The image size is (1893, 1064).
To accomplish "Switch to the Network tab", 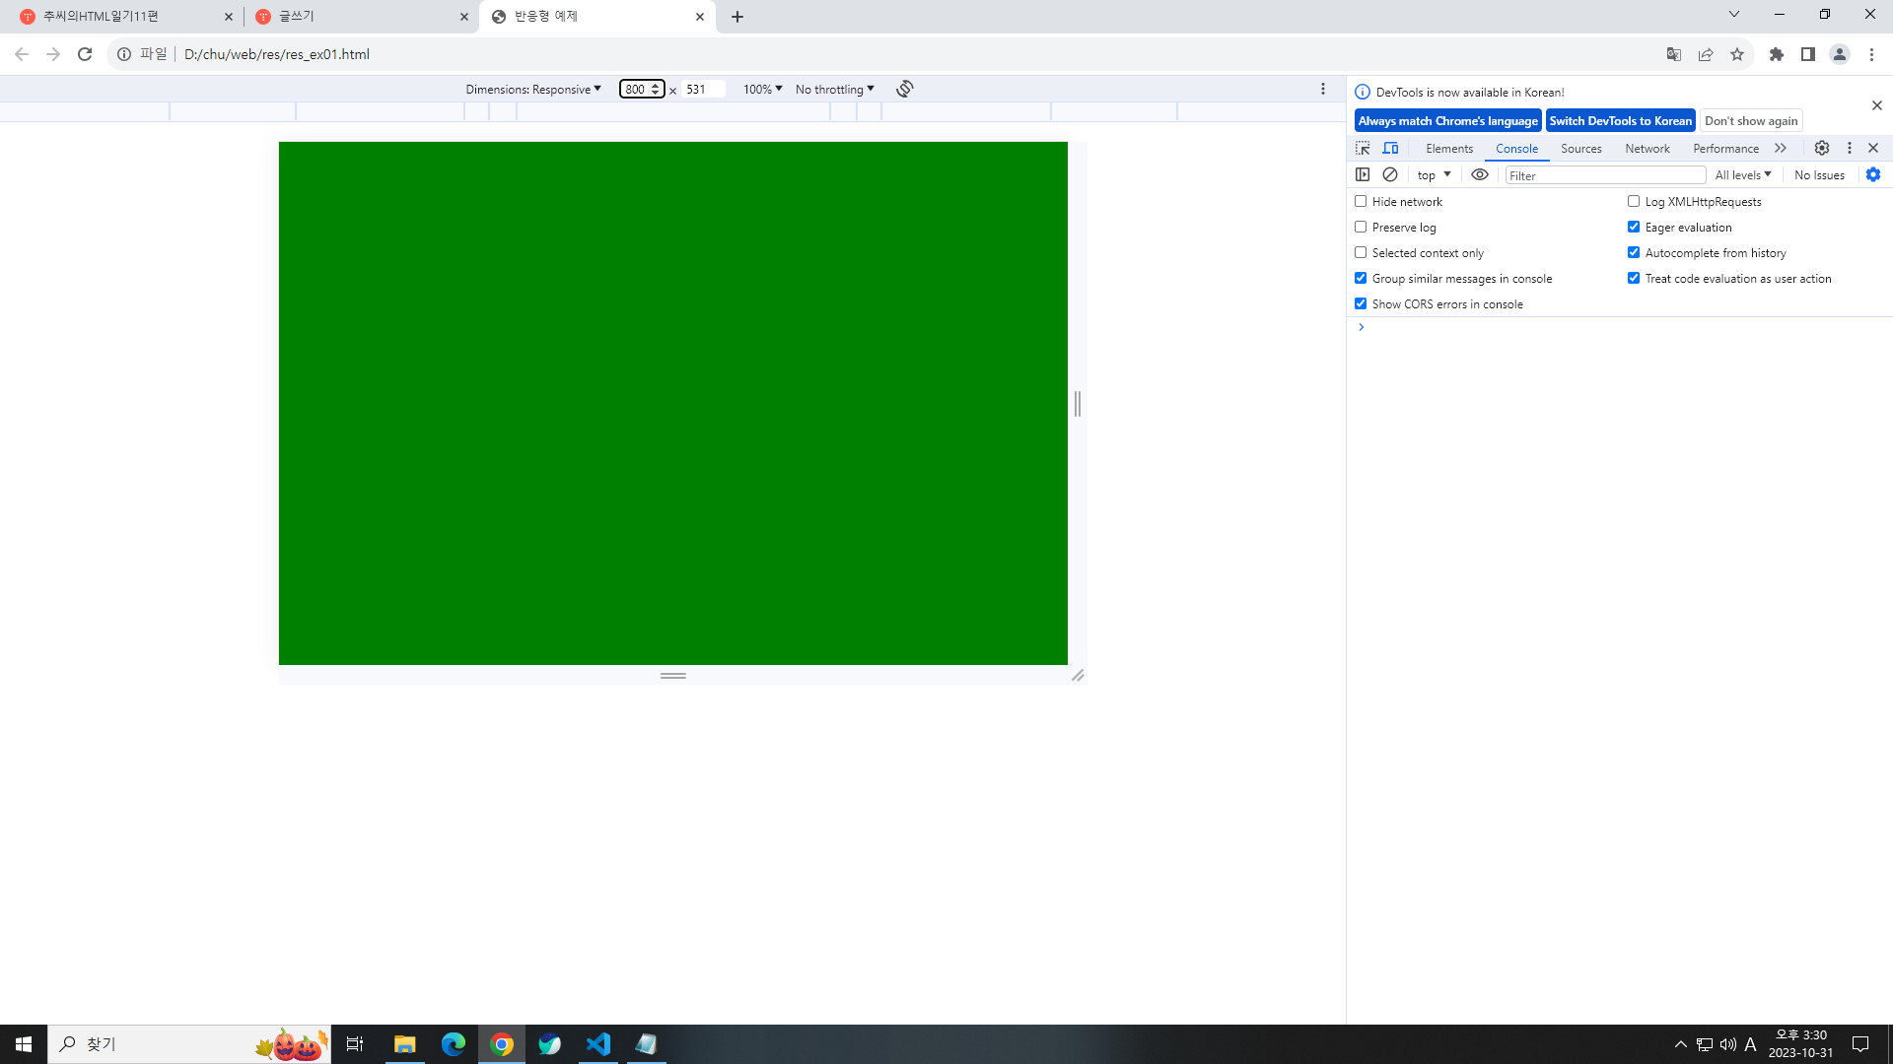I will (1647, 148).
